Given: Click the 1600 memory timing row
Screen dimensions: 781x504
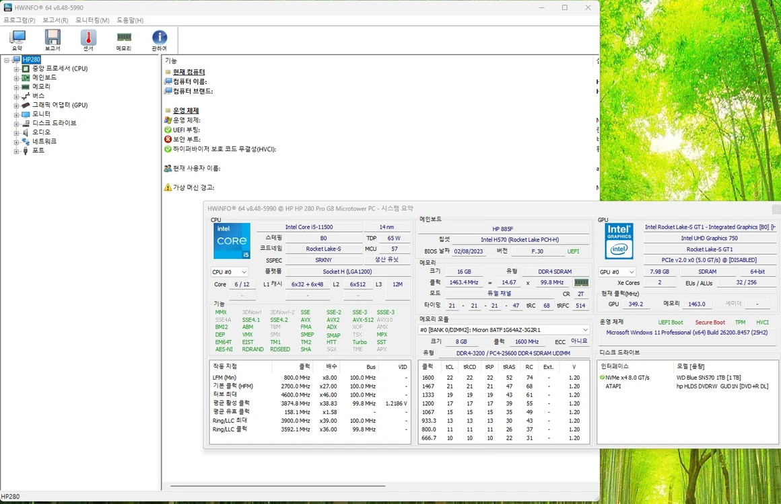Looking at the screenshot, I should click(x=504, y=378).
